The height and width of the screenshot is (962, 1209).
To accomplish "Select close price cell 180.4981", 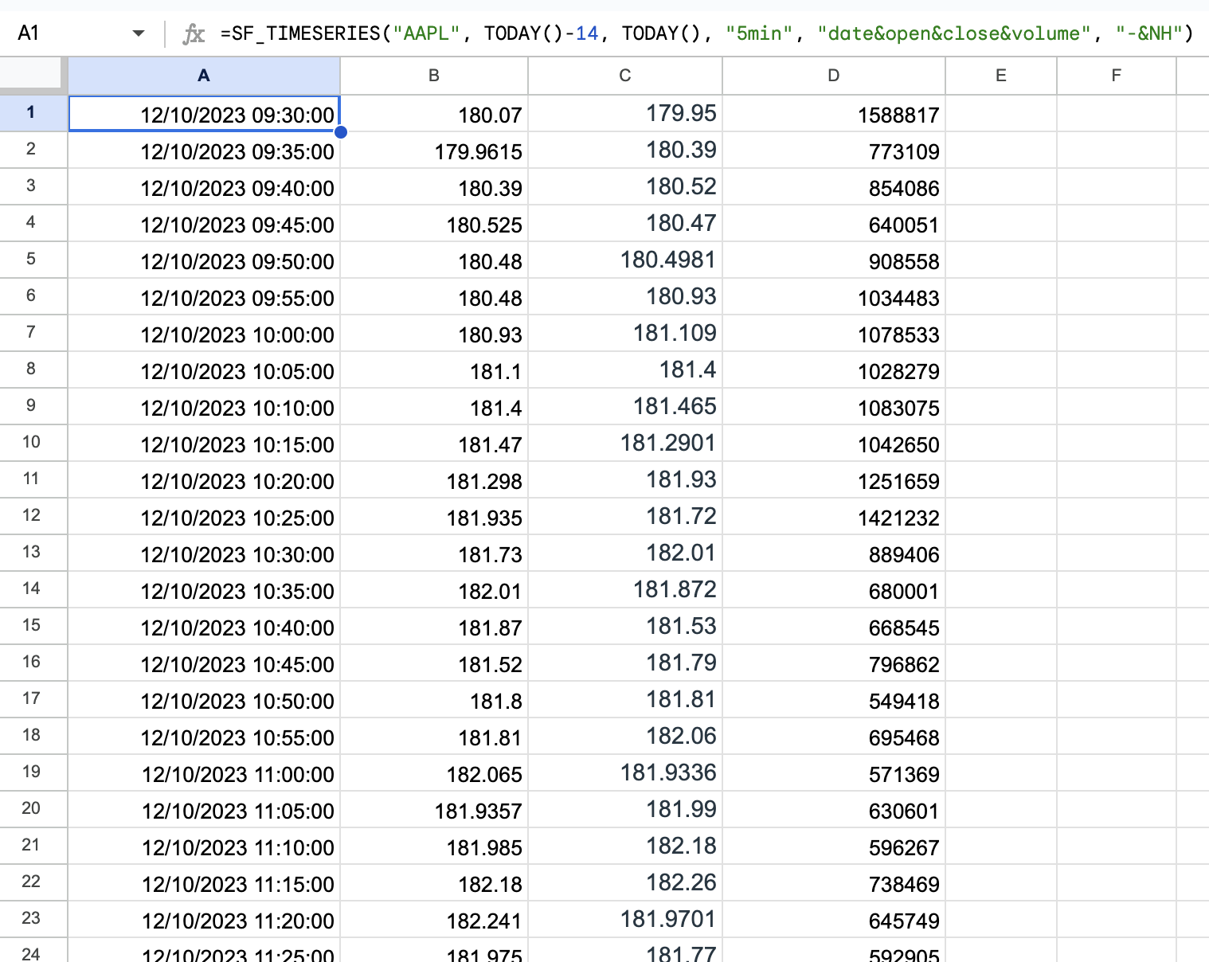I will point(625,260).
